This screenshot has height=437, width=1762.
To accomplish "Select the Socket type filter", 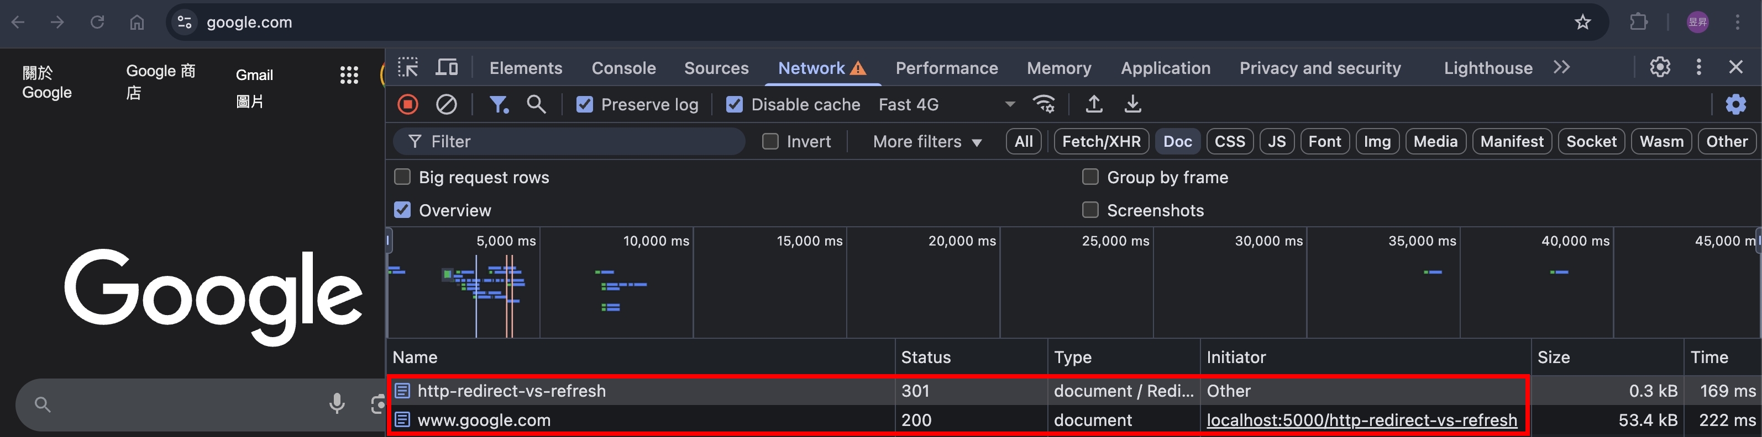I will click(1591, 141).
